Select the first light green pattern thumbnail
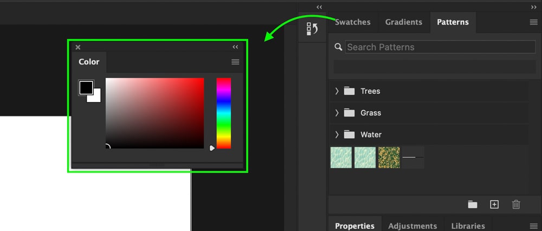This screenshot has width=542, height=231. point(341,157)
